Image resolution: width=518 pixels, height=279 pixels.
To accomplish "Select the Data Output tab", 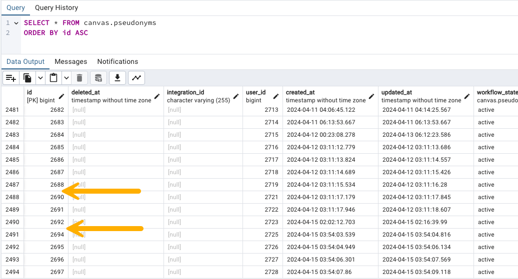I will pyautogui.click(x=25, y=62).
